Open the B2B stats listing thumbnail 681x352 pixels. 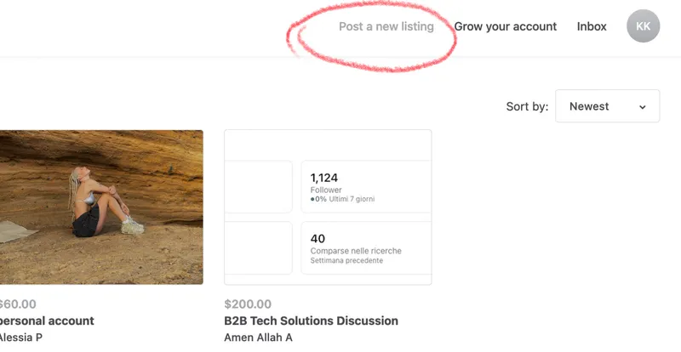pos(327,207)
